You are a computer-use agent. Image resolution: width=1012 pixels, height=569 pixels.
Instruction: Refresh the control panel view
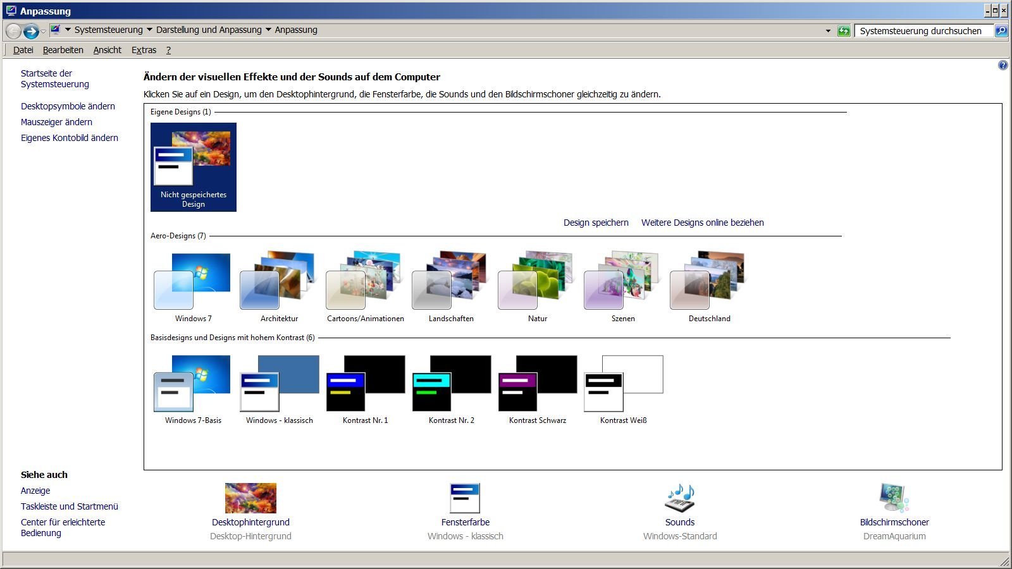tap(844, 30)
